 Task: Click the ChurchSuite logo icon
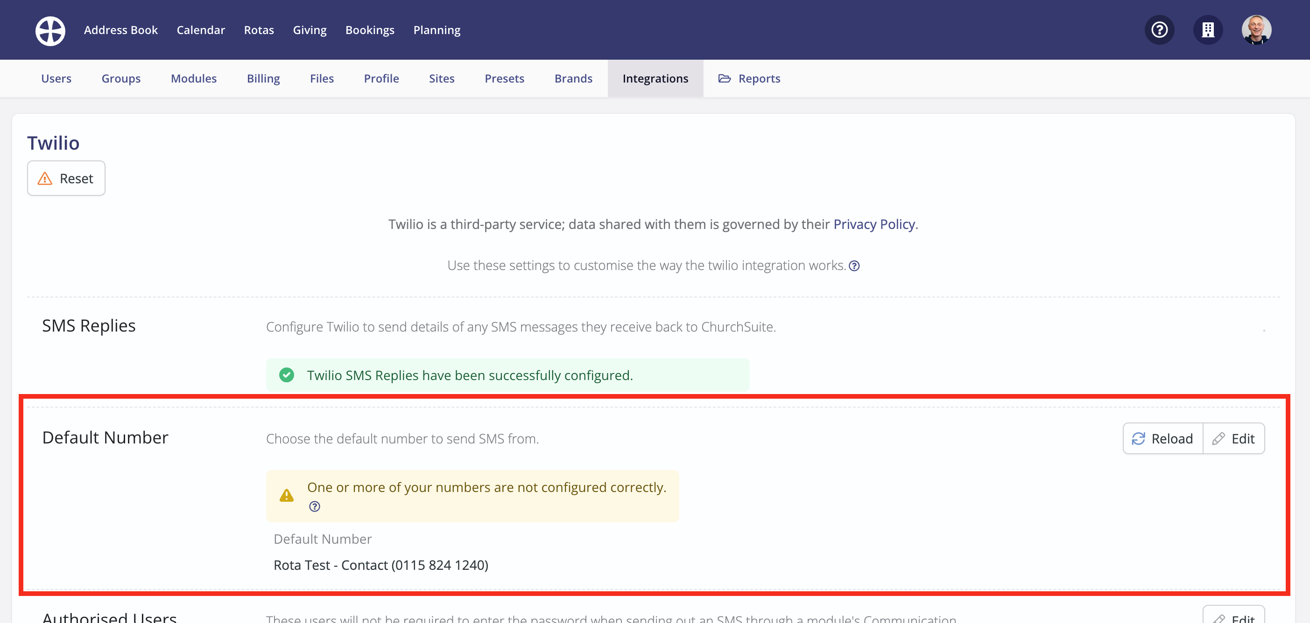click(x=50, y=30)
